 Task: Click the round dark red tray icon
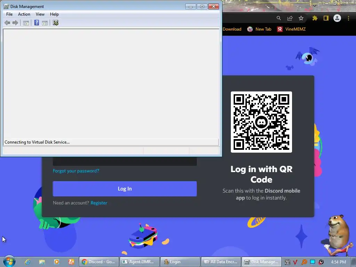click(x=321, y=262)
